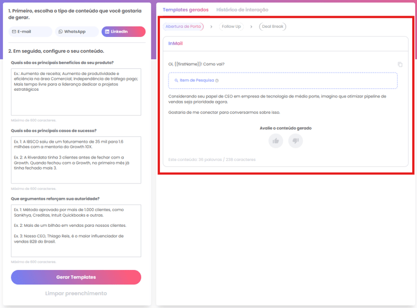Open the Histórico de interação tab
This screenshot has height=308, width=417.
(x=242, y=10)
